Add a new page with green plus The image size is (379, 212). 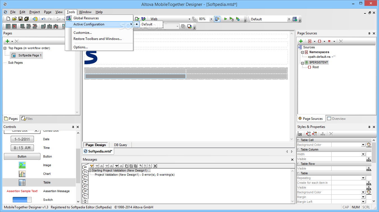(x=8, y=41)
